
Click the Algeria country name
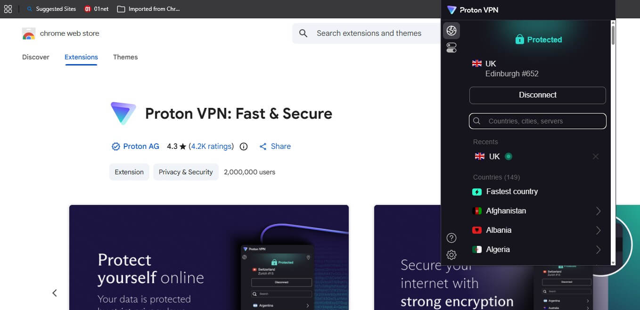[498, 250]
